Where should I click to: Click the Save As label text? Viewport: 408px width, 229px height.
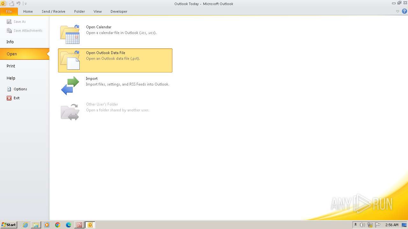point(20,22)
